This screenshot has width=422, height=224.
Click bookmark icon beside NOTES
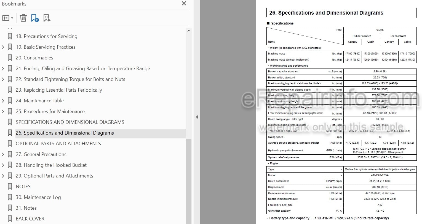[x=10, y=187]
